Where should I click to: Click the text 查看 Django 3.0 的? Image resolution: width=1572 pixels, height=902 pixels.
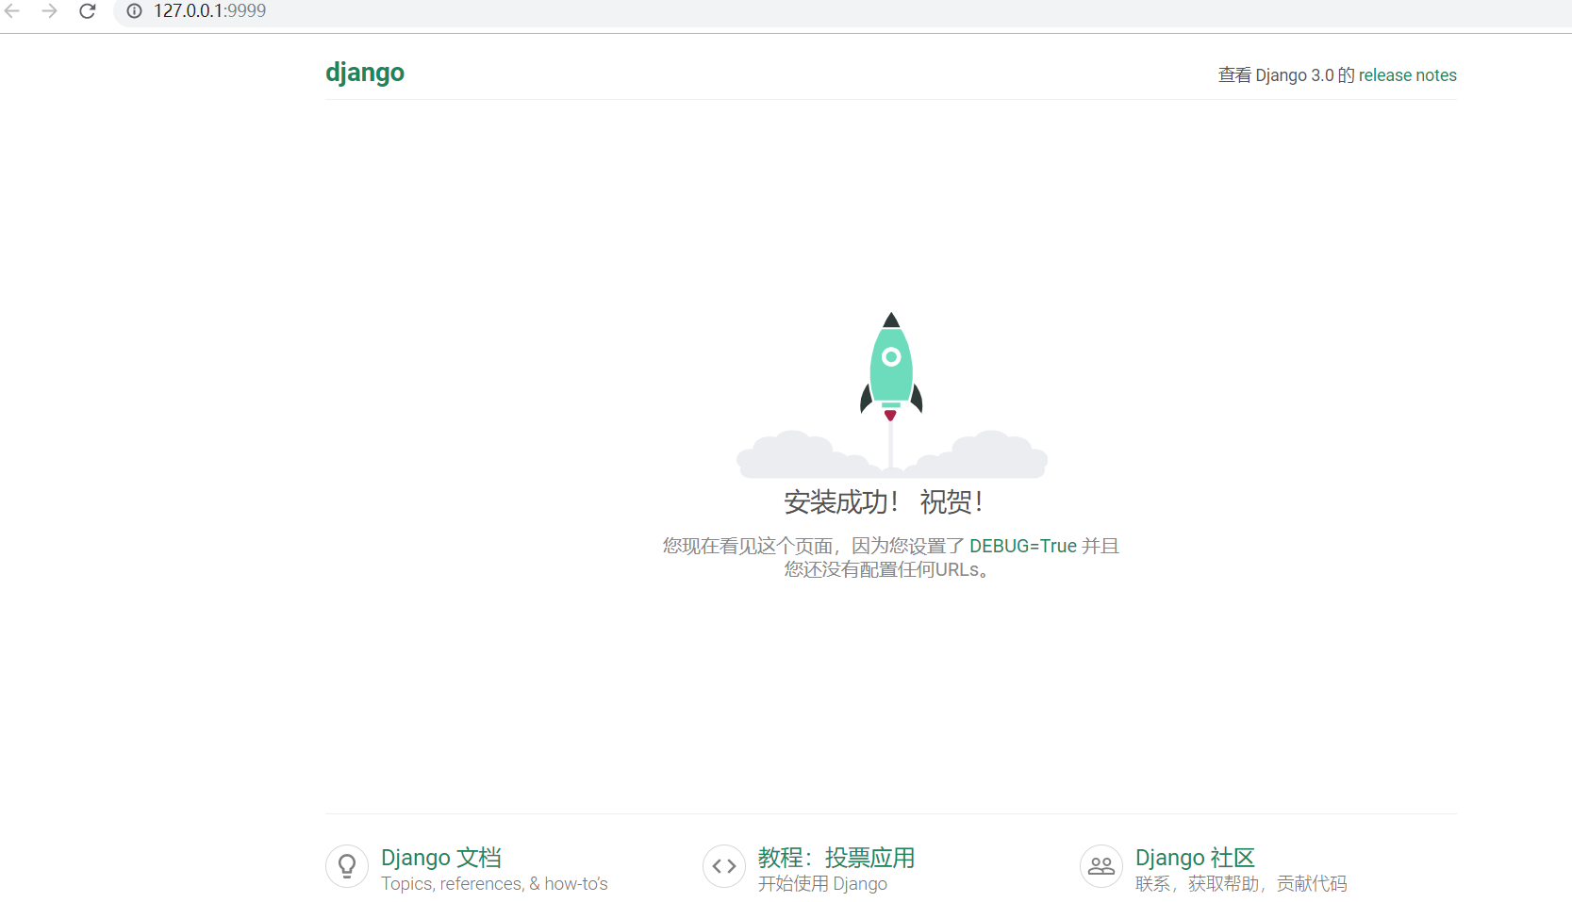pos(1286,75)
